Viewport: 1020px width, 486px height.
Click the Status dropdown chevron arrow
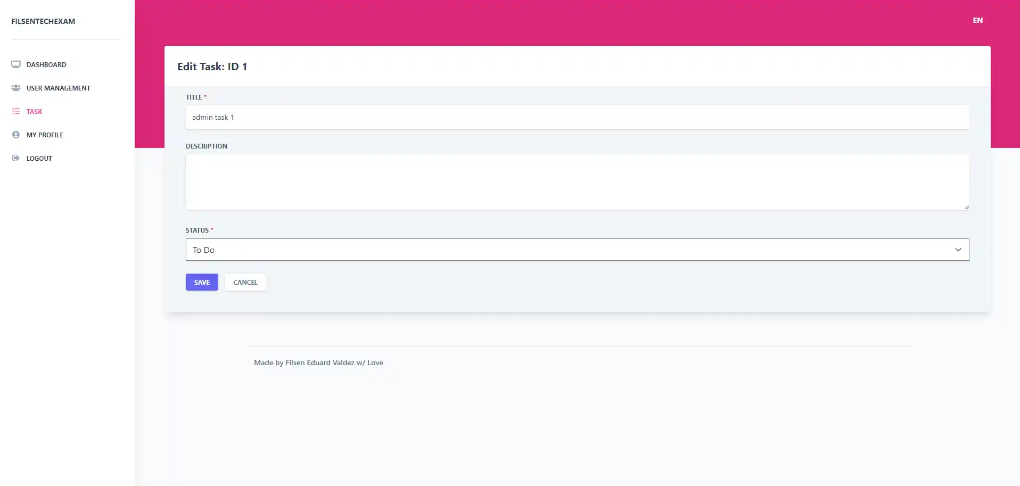958,250
